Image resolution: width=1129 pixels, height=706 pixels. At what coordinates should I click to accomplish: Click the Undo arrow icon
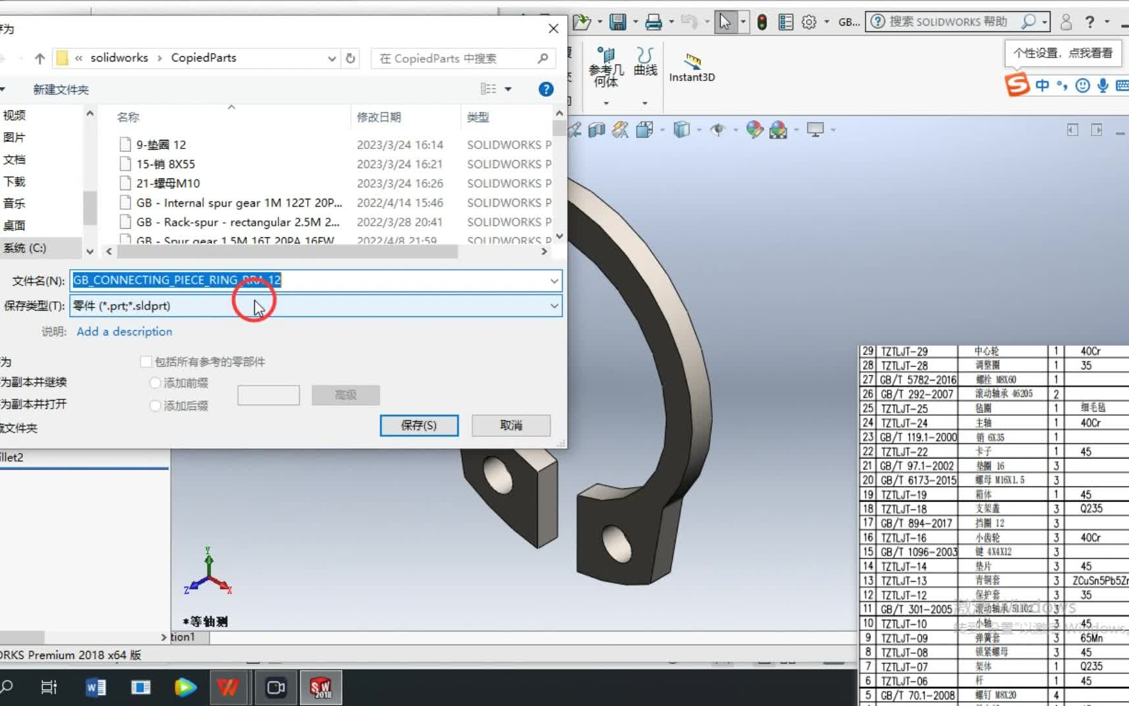tap(689, 22)
